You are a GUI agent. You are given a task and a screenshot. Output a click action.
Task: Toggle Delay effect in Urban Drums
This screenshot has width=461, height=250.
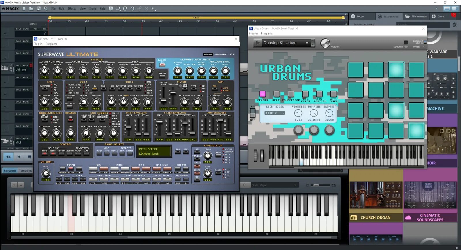277,94
